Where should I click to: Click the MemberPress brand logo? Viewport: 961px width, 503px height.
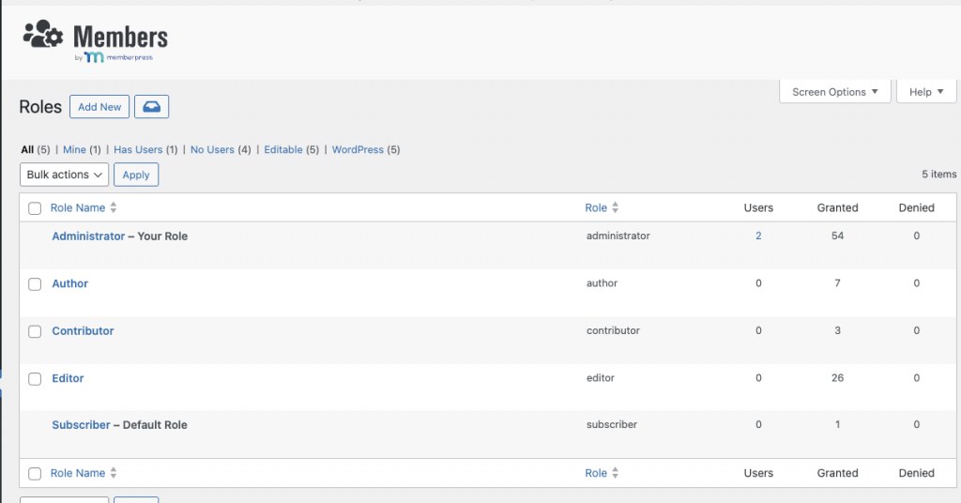[118, 57]
